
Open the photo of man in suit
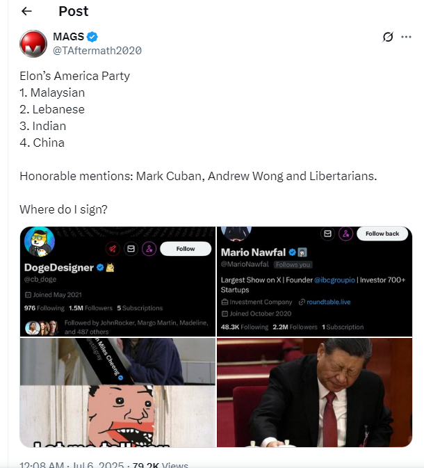pos(314,392)
